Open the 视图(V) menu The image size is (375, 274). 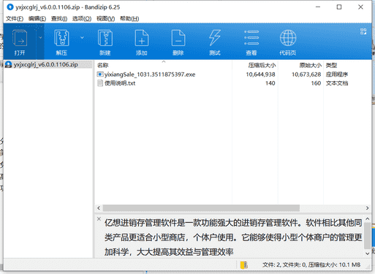105,18
